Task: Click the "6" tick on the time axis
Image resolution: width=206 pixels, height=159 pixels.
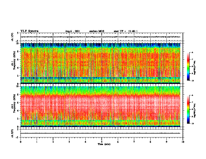Action: [118, 142]
